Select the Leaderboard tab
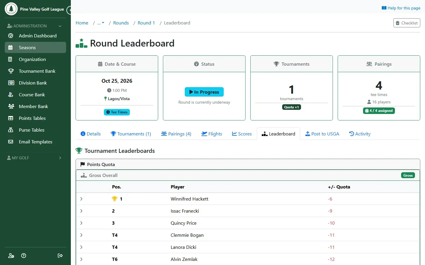The width and height of the screenshot is (425, 265). [x=278, y=134]
